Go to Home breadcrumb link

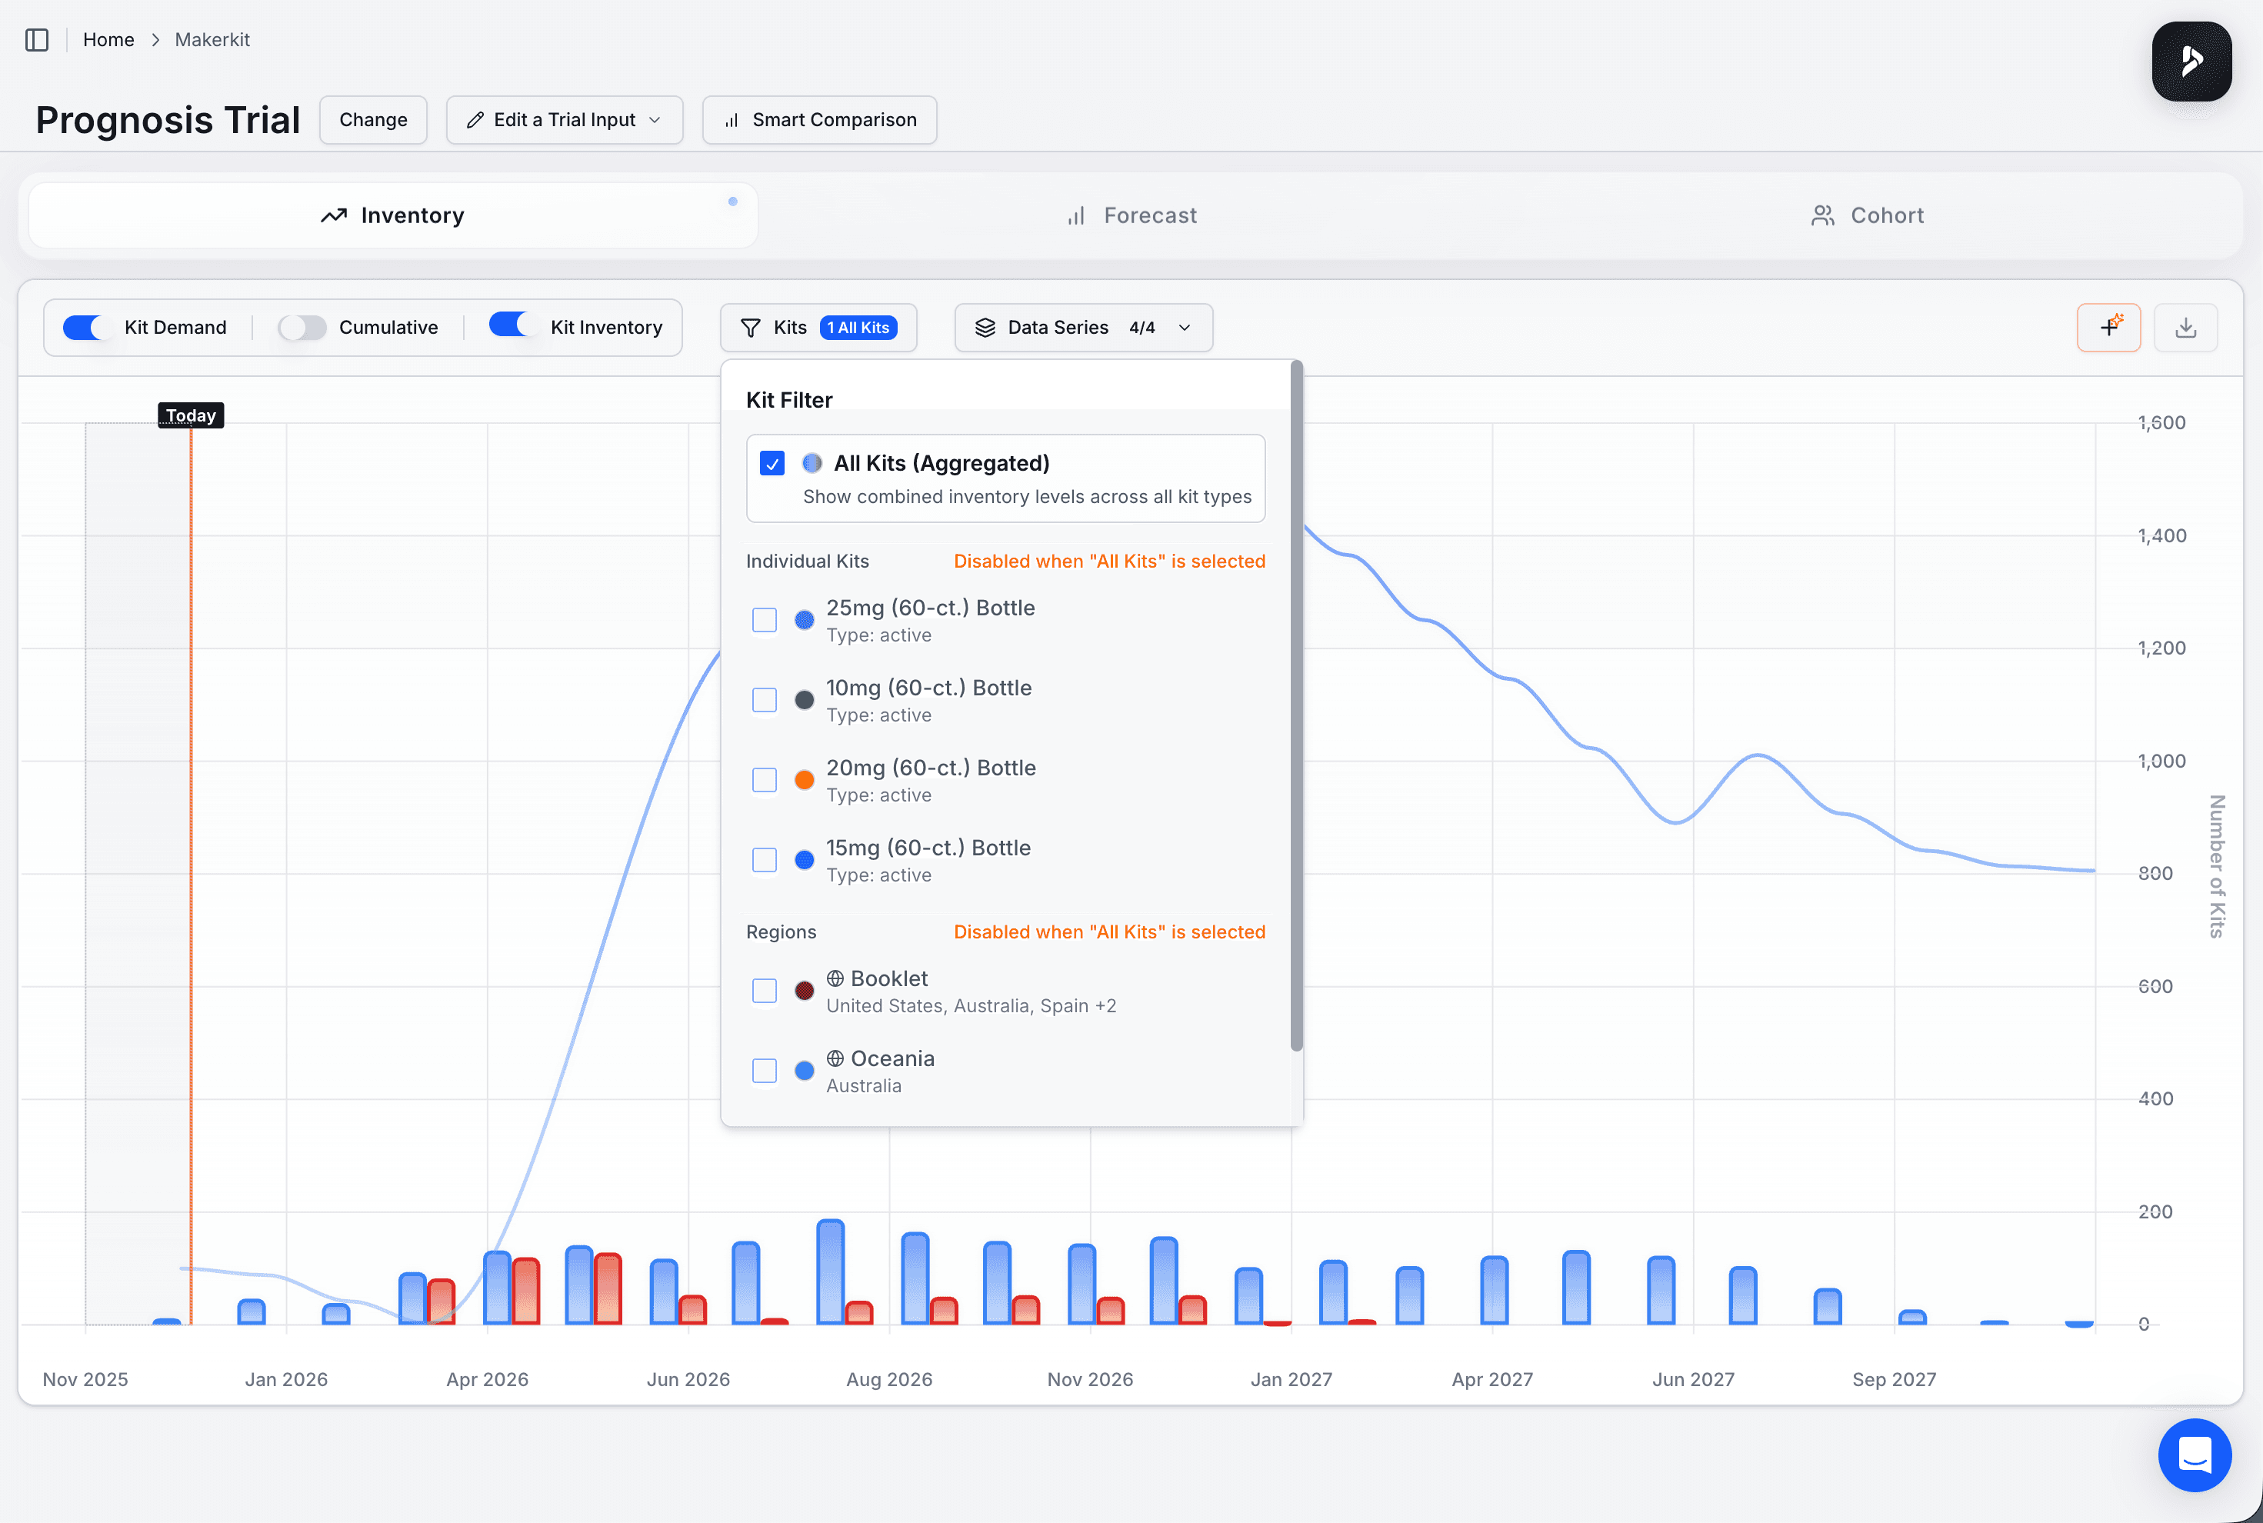click(108, 40)
